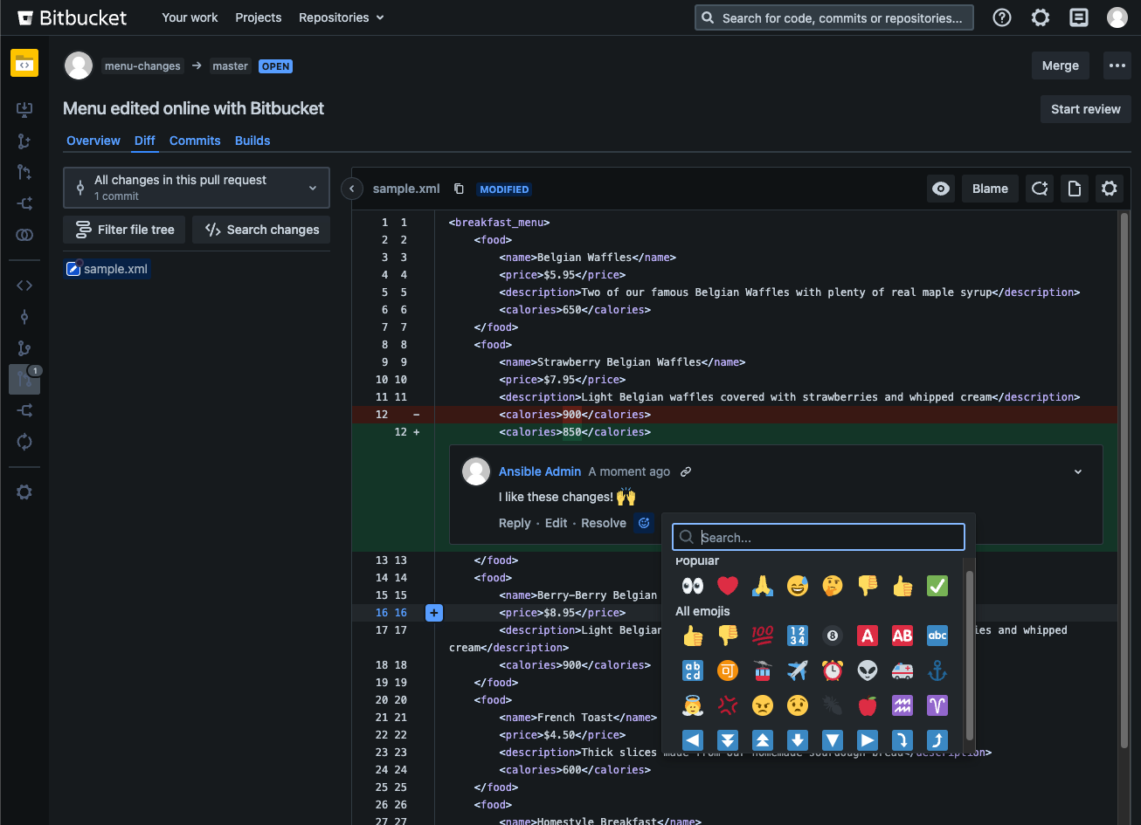Viewport: 1141px width, 825px height.
Task: Click Reply under the comment
Action: [x=515, y=523]
